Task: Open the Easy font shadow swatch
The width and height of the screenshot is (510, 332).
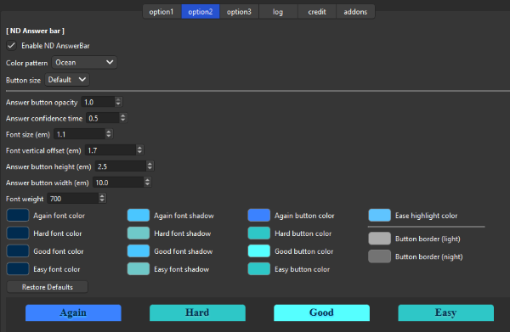Action: tap(139, 269)
